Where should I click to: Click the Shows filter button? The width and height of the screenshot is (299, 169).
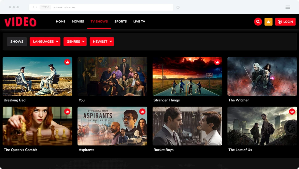click(x=17, y=42)
